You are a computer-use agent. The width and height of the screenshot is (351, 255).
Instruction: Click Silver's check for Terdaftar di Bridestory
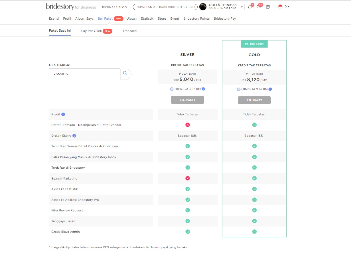pos(188,168)
